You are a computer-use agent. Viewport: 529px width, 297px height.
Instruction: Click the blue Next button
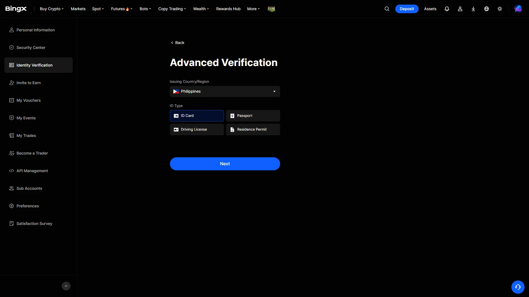click(225, 164)
